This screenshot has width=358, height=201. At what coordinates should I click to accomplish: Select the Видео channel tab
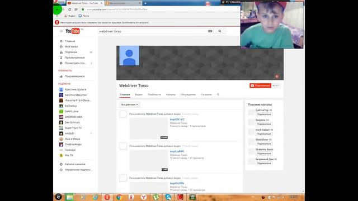click(x=139, y=94)
